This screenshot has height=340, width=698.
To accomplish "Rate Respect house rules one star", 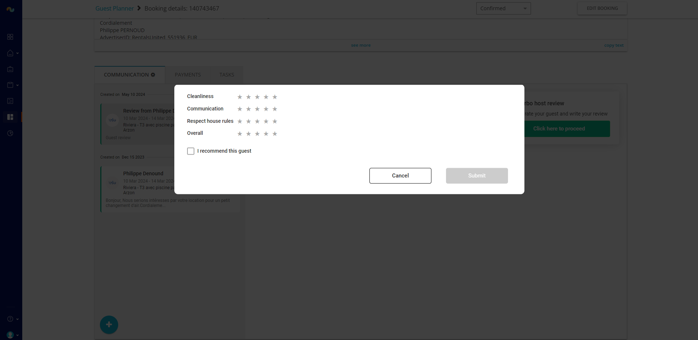I will [x=240, y=121].
